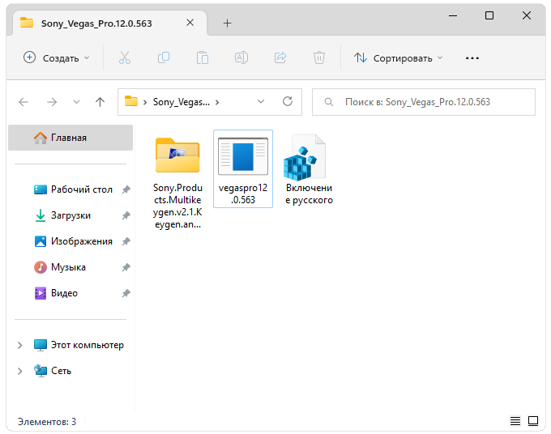
Task: Click the search box for Sony_Vegas_Pro.12.0.563
Action: pos(424,102)
